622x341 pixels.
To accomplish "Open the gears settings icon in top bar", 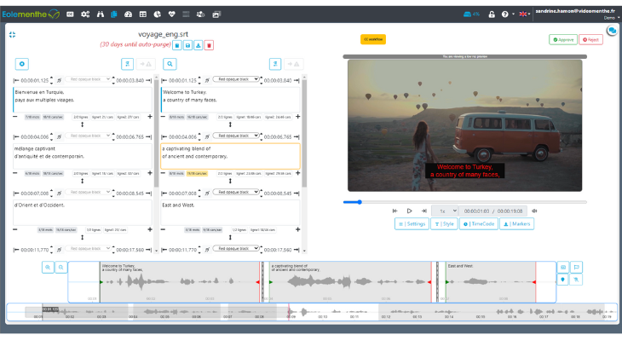I will click(85, 14).
